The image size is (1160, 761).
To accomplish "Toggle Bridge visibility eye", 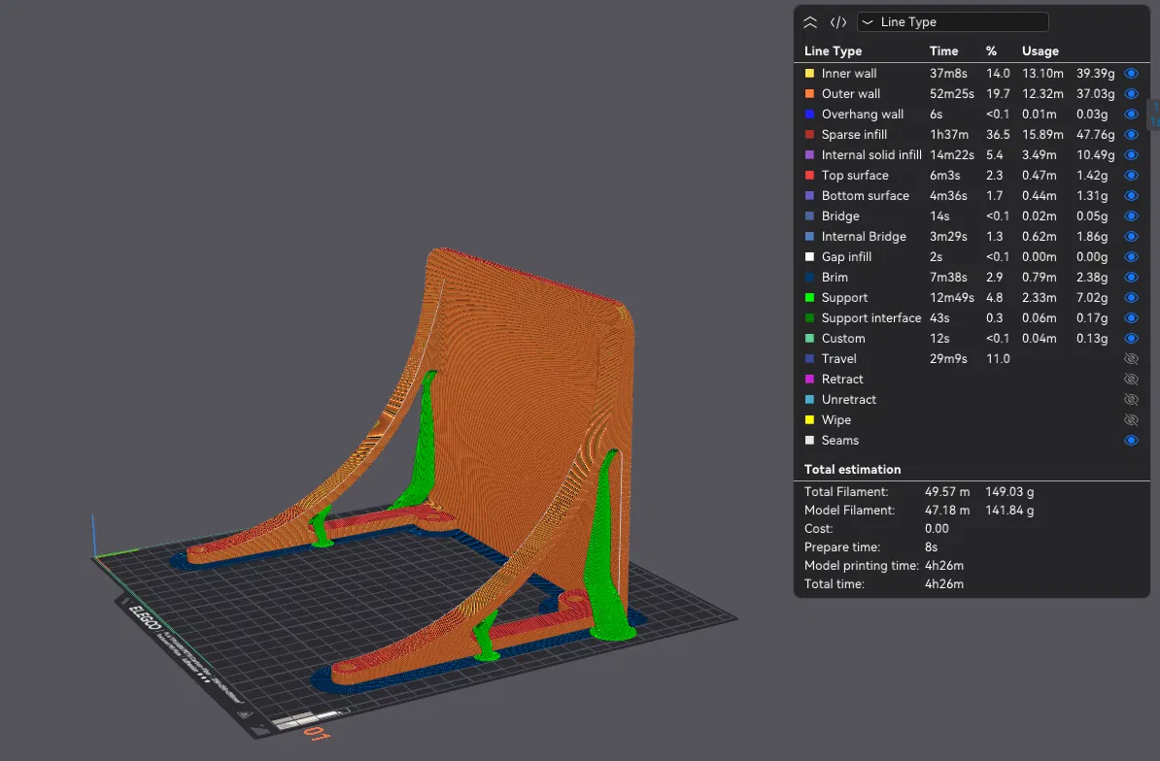I will (1131, 215).
